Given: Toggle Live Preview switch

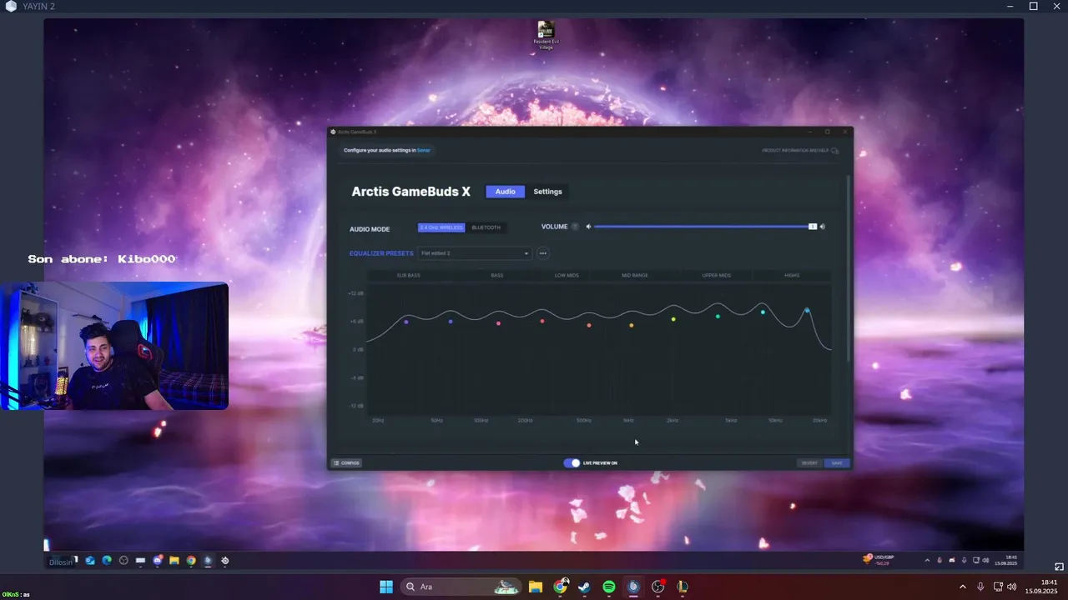Looking at the screenshot, I should 572,463.
